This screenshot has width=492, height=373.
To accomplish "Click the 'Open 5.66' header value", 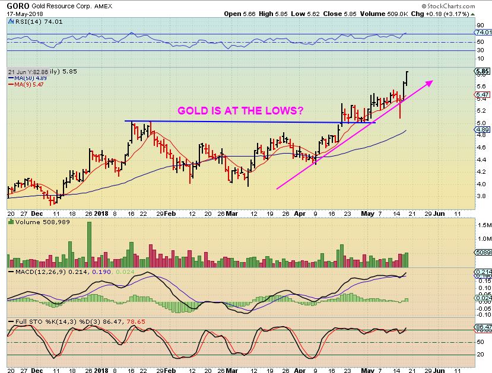I will tap(240, 14).
